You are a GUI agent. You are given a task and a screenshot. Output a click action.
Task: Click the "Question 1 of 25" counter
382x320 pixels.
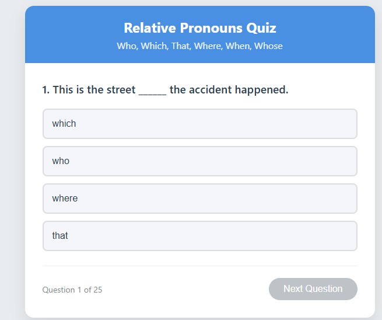[x=72, y=290]
